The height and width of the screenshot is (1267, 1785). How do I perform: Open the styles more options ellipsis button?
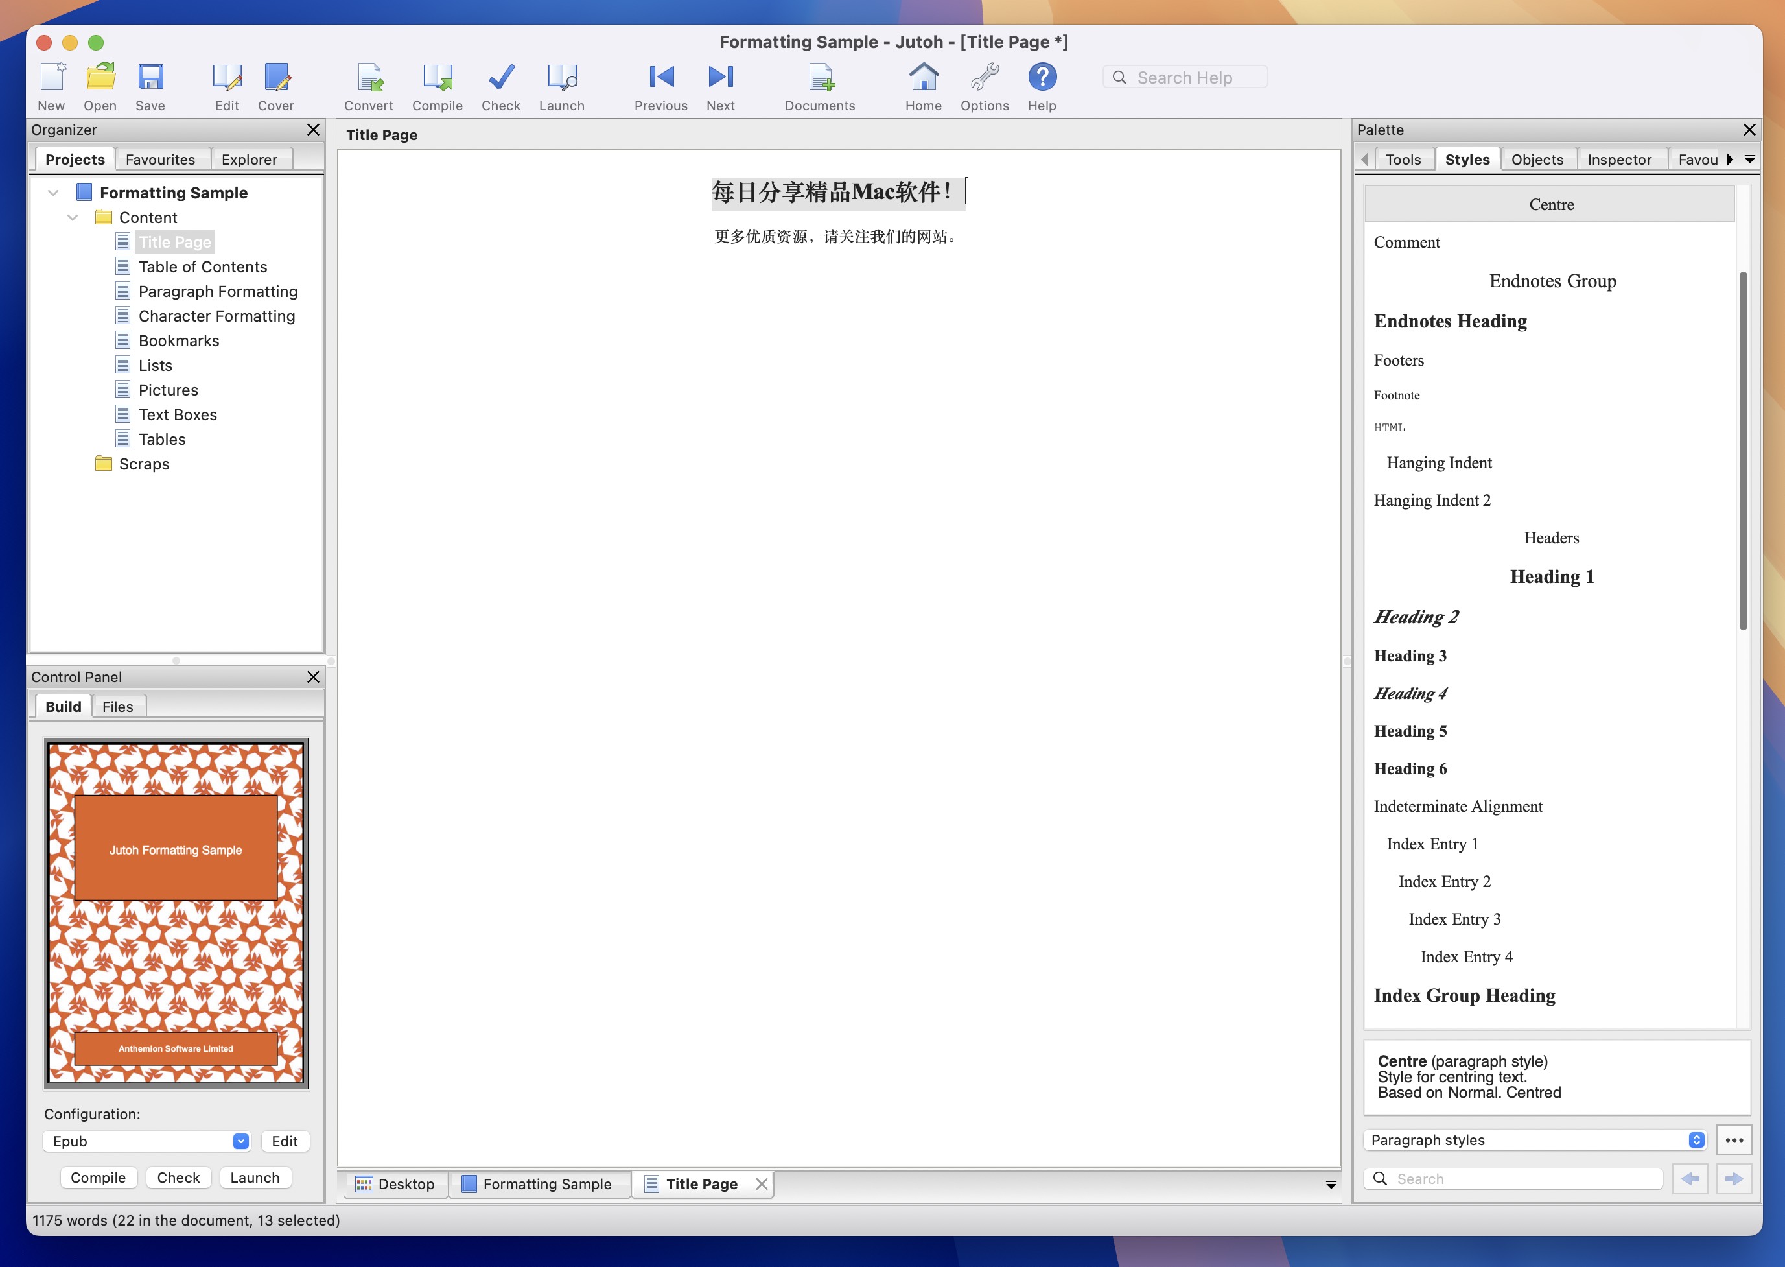1734,1140
